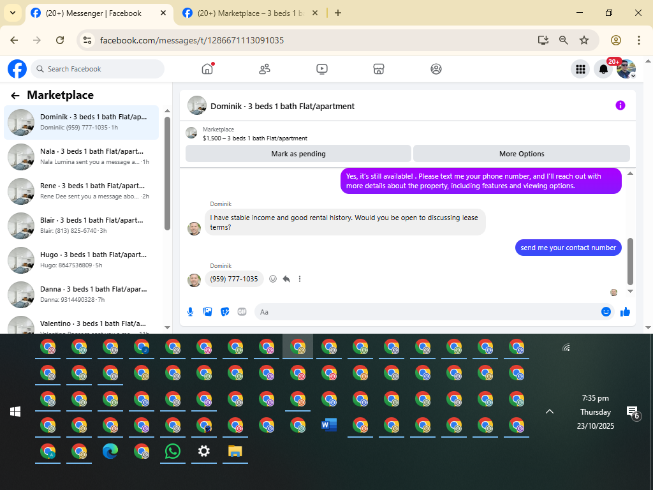Bookmark this page with the star

pyautogui.click(x=584, y=40)
